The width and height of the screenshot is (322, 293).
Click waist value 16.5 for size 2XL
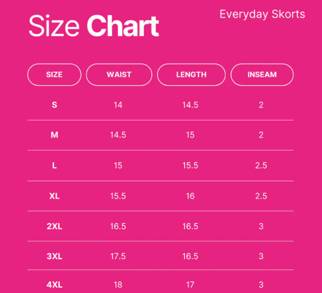click(118, 226)
